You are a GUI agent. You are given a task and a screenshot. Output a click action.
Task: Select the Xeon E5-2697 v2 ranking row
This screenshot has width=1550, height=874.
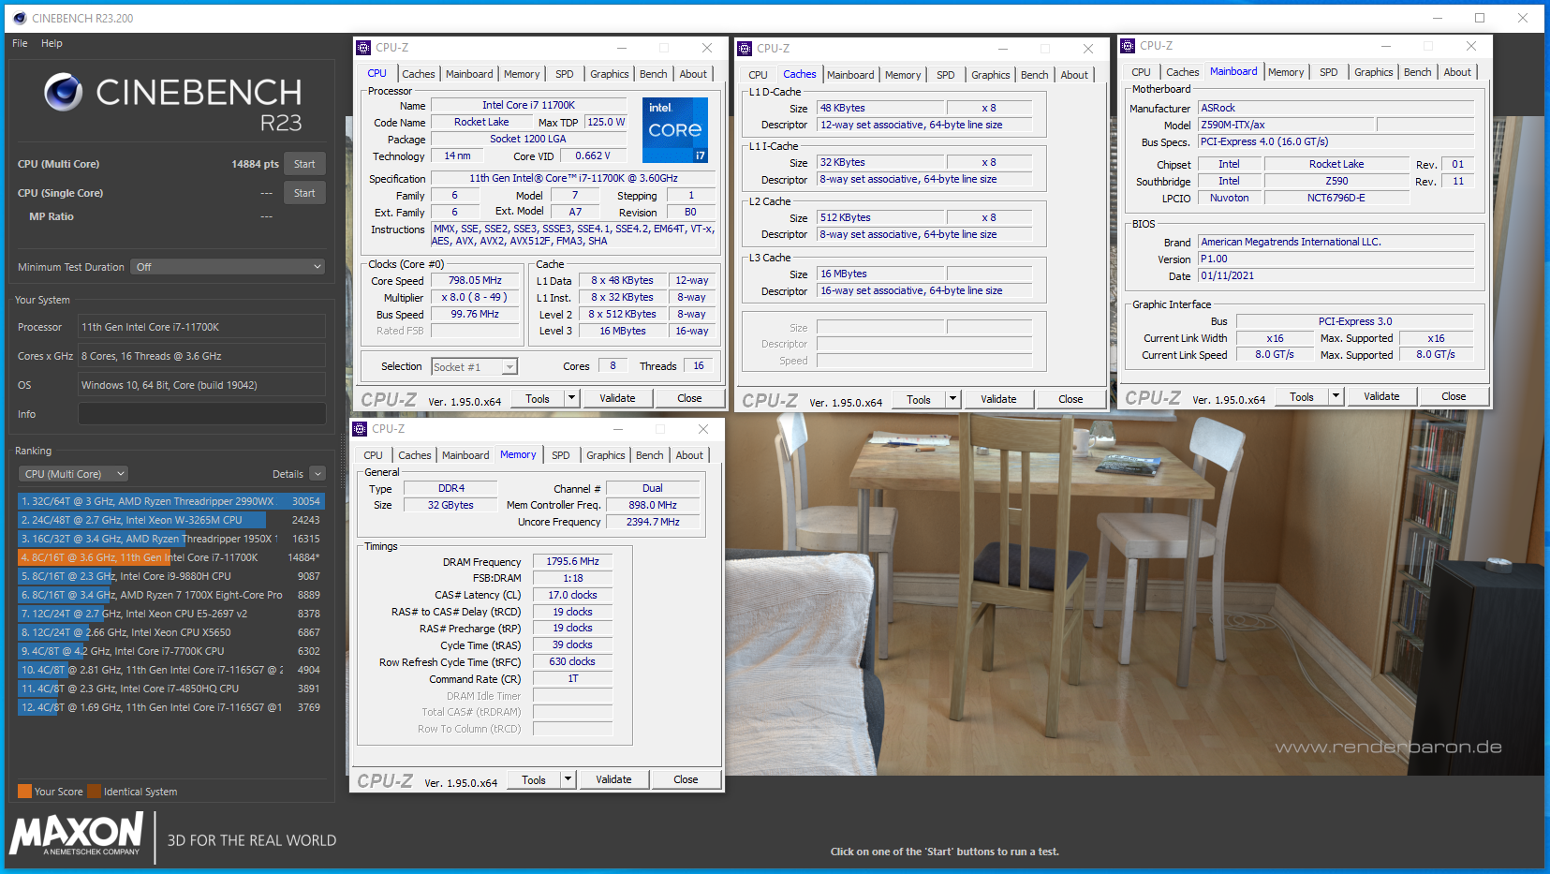(171, 614)
